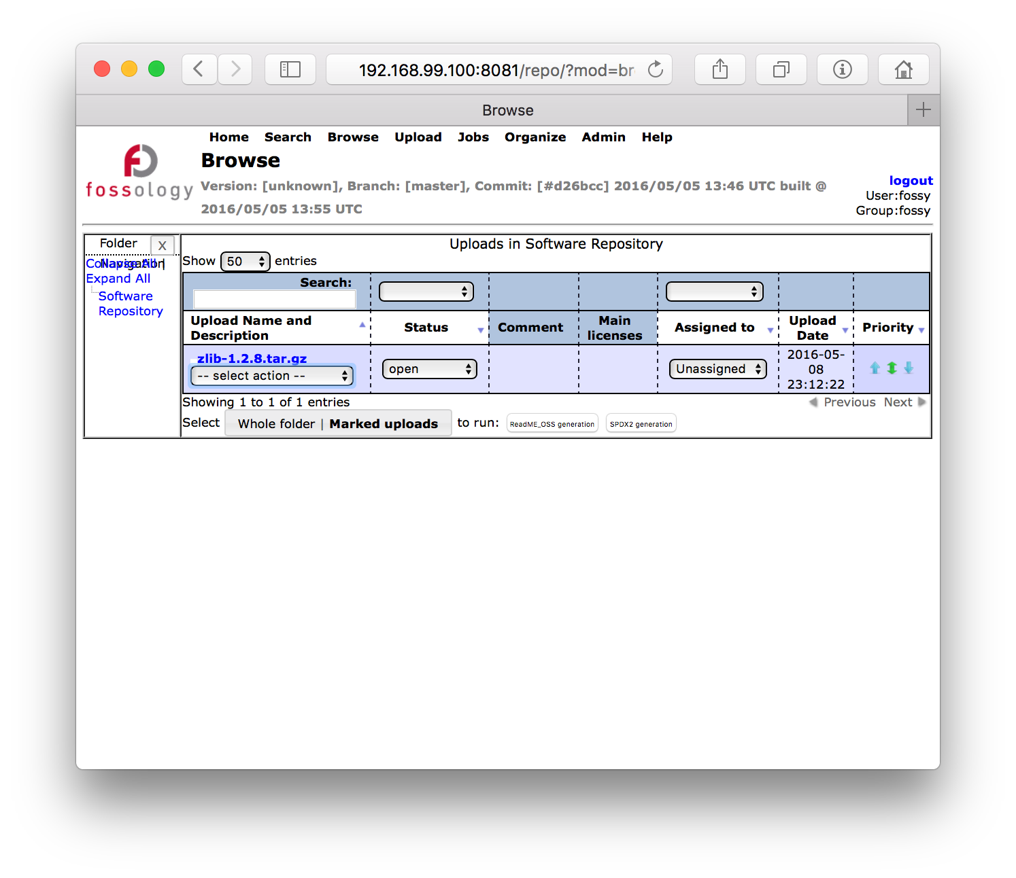Show all tabs overview icon
The width and height of the screenshot is (1016, 878).
tap(781, 69)
